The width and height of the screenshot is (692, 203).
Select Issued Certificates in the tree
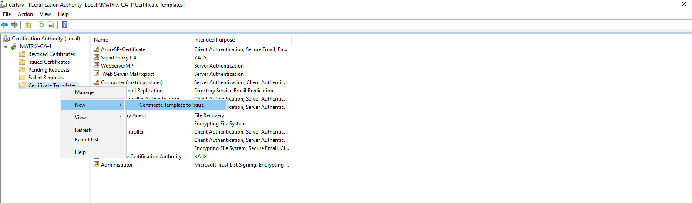49,62
